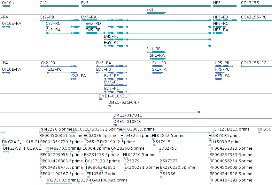Choose the HP5-RA transcript label
Image resolution: width=272 pixels, height=185 pixels.
[221, 30]
